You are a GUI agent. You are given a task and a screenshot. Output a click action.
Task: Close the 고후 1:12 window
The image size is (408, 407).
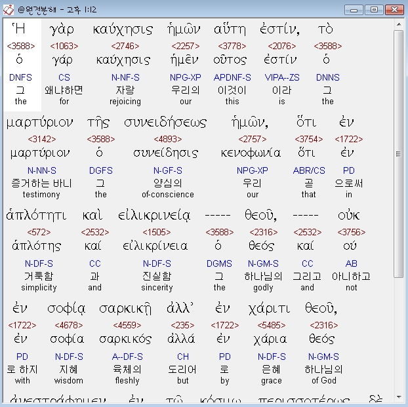[394, 10]
